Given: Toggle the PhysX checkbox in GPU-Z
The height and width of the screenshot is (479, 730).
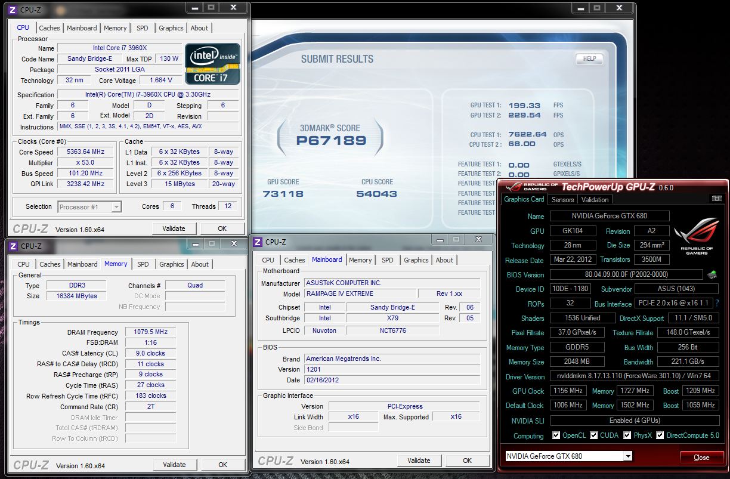Looking at the screenshot, I should point(627,435).
